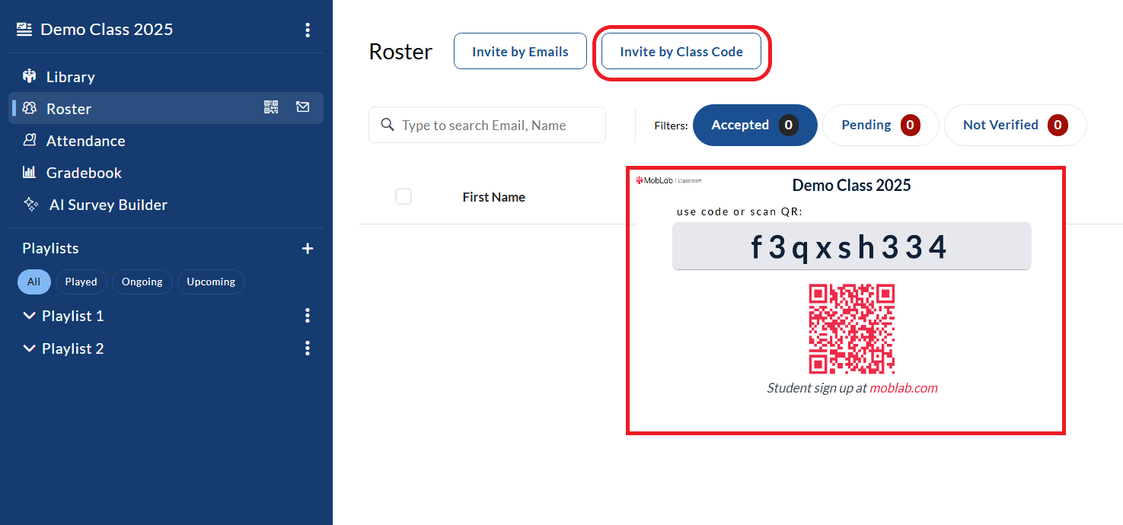Click the Roster page heading
The height and width of the screenshot is (525, 1123).
400,52
